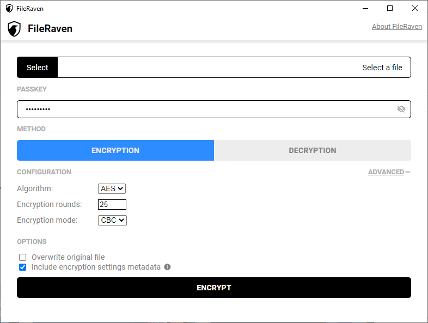Open the About FileRaven link
The height and width of the screenshot is (323, 428).
click(397, 27)
